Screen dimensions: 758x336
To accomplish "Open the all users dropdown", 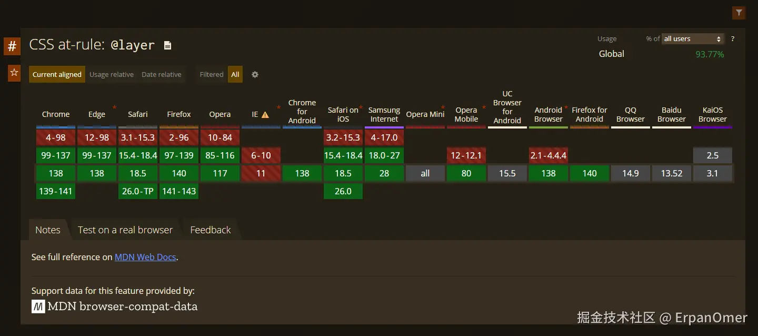I will (x=693, y=39).
